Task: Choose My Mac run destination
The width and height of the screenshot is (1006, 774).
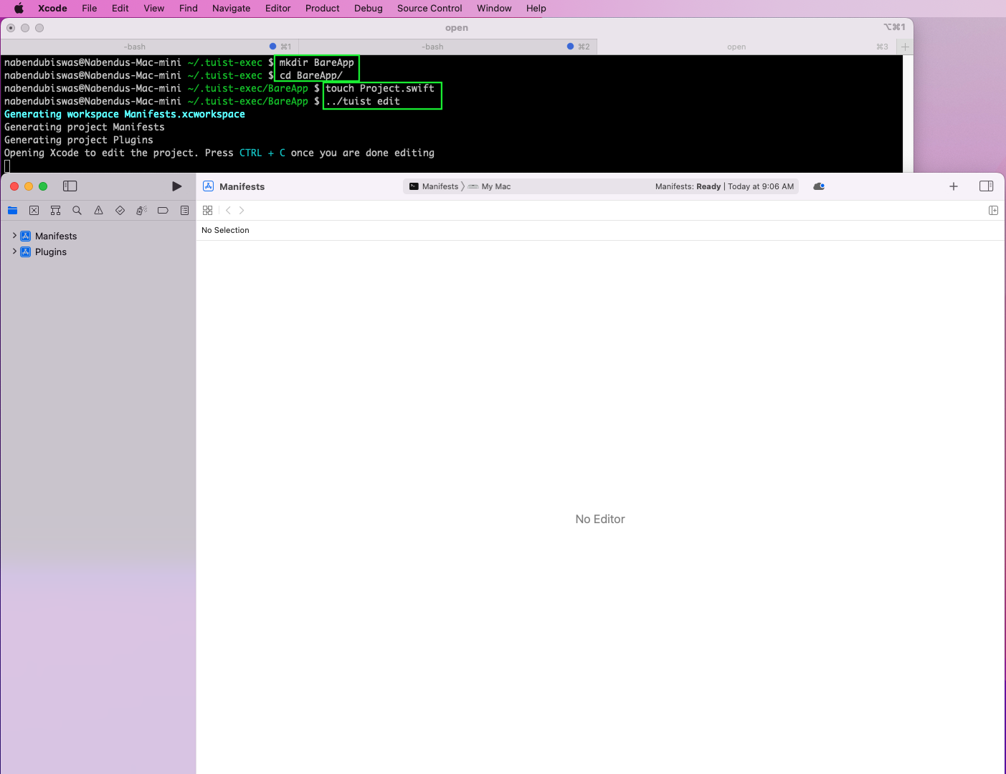Action: (x=490, y=186)
